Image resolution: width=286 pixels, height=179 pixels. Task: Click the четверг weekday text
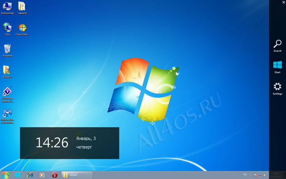pos(84,147)
